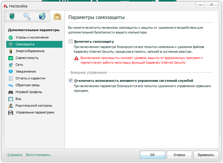Open Управление параметрами section

click(x=34, y=112)
